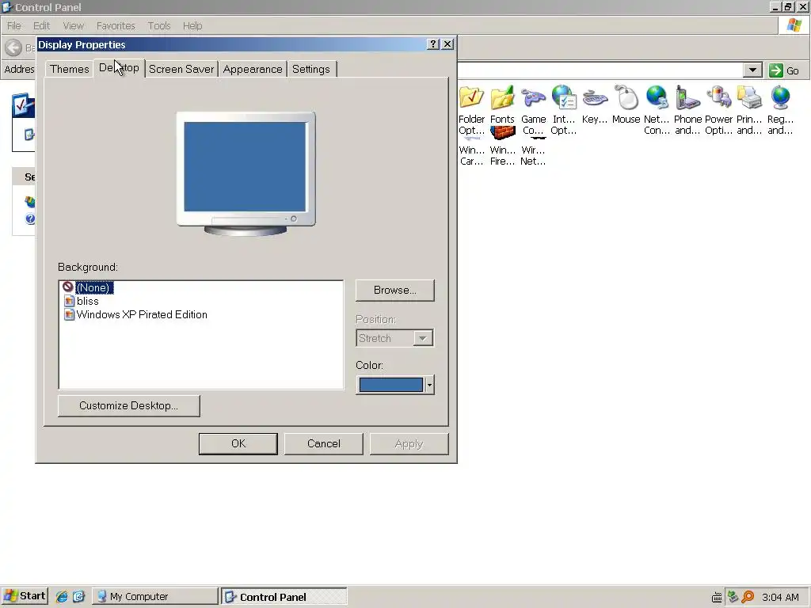The image size is (811, 608).
Task: Switch to the Themes tab
Action: click(70, 69)
